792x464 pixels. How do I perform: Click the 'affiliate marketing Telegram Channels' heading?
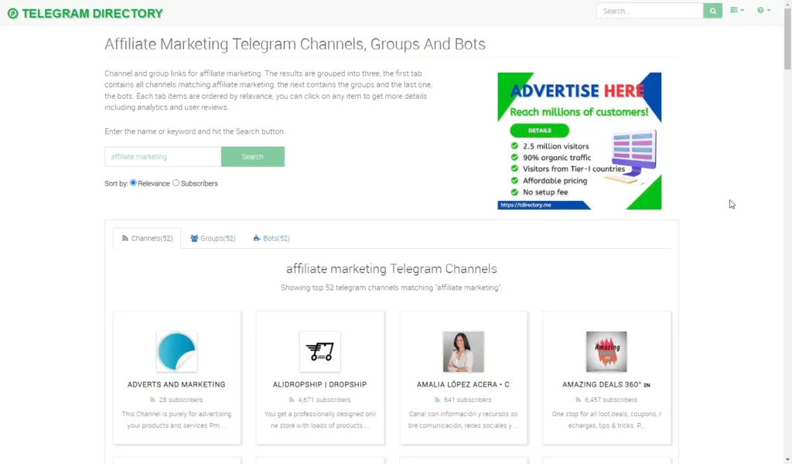(x=391, y=268)
